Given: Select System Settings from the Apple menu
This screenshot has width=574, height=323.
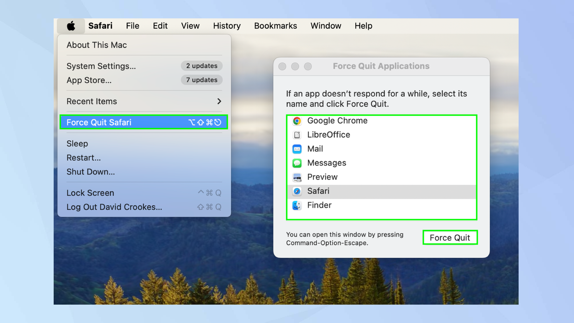Looking at the screenshot, I should pyautogui.click(x=100, y=66).
